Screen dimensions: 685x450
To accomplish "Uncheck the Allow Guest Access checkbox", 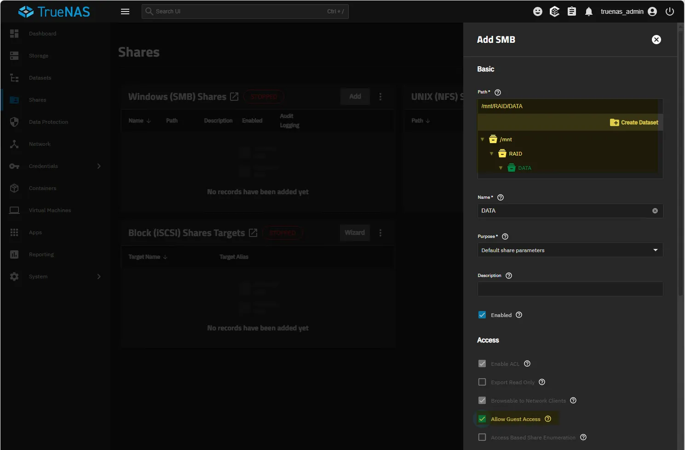I will (x=482, y=419).
